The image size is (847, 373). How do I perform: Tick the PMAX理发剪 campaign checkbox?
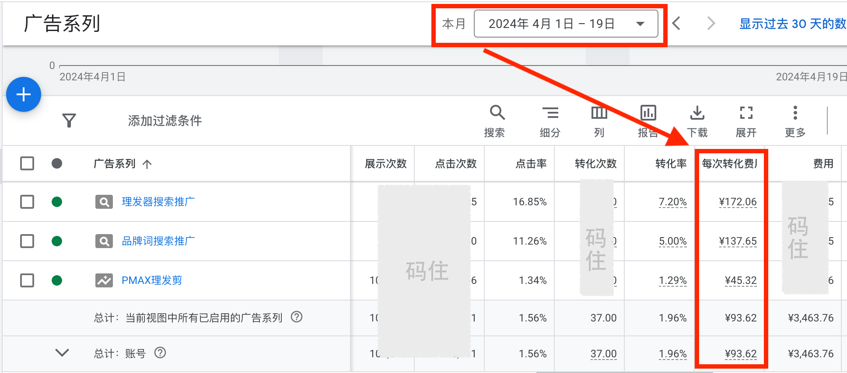coord(27,280)
